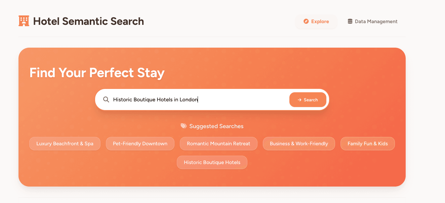Click the "Historic Boutique Hotels" suggestion
Image resolution: width=445 pixels, height=203 pixels.
212,162
